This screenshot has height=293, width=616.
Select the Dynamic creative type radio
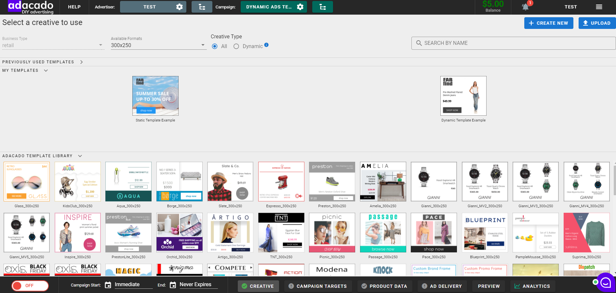tap(236, 46)
